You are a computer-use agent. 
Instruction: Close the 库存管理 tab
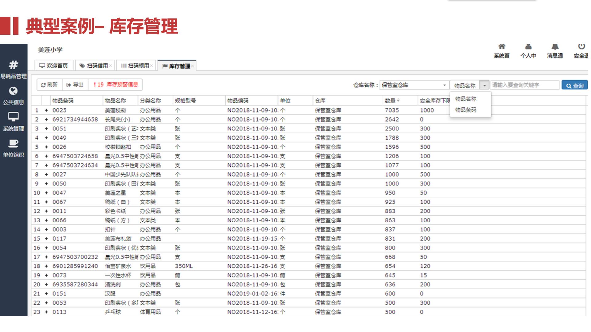192,66
